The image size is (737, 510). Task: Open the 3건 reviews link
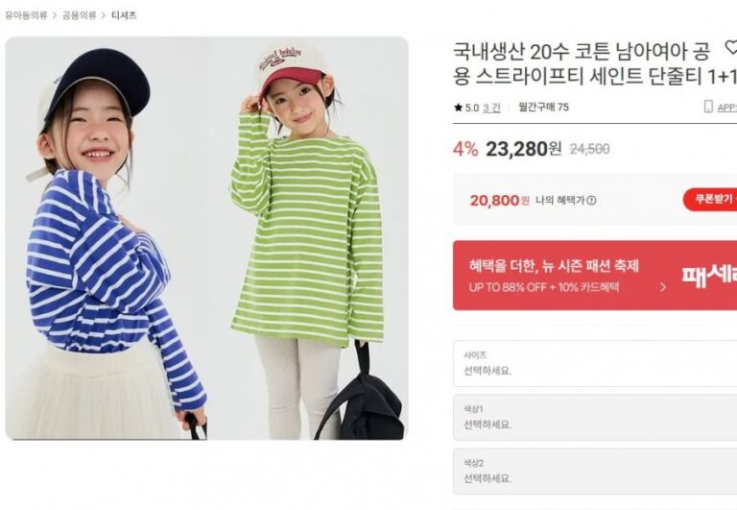[491, 108]
